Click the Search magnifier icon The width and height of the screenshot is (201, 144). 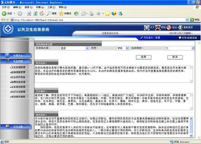[49, 13]
